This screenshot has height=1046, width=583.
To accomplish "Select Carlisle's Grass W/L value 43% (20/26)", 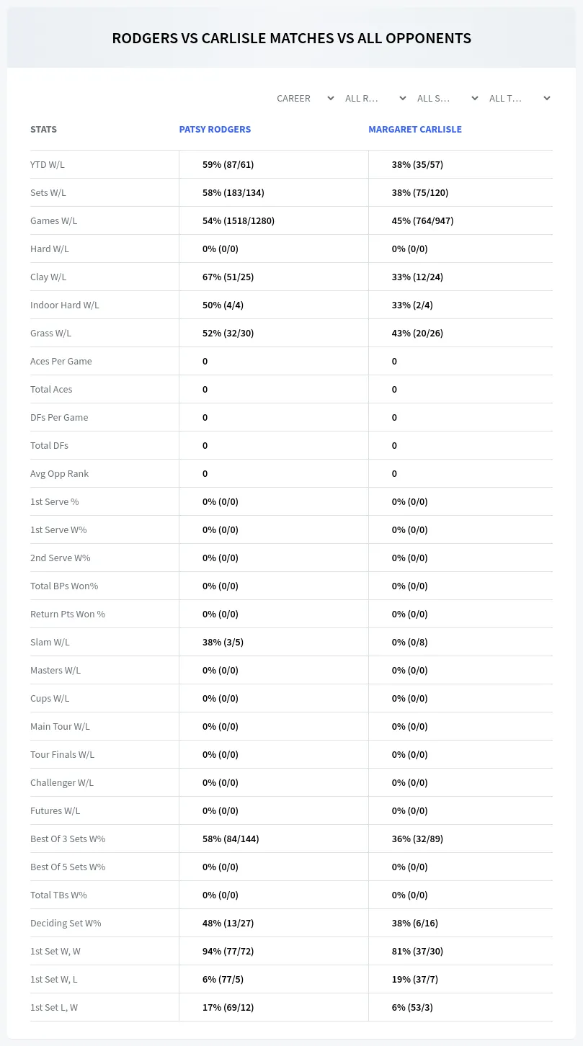I will click(x=417, y=334).
